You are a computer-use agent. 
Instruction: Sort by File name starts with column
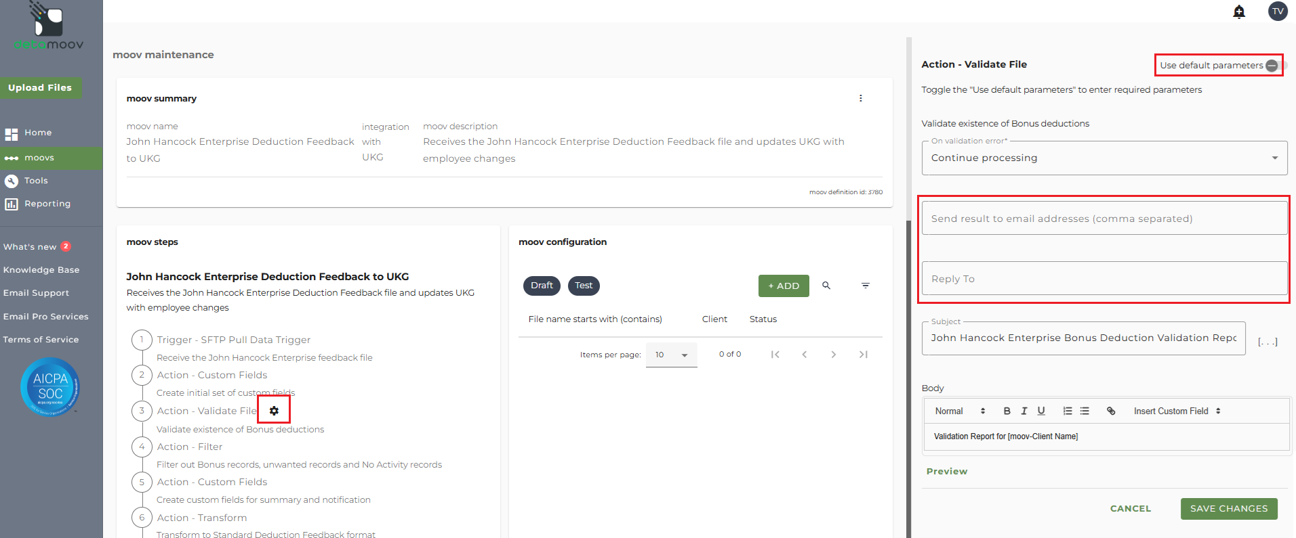595,319
